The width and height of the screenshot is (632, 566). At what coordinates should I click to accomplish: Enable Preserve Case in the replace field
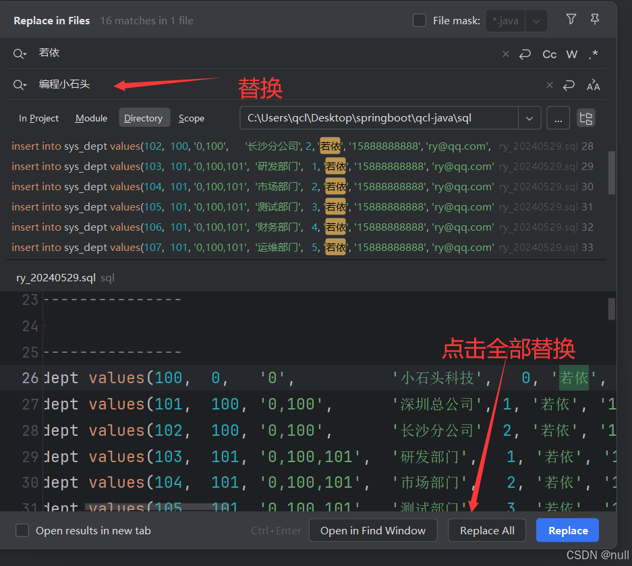pyautogui.click(x=593, y=85)
